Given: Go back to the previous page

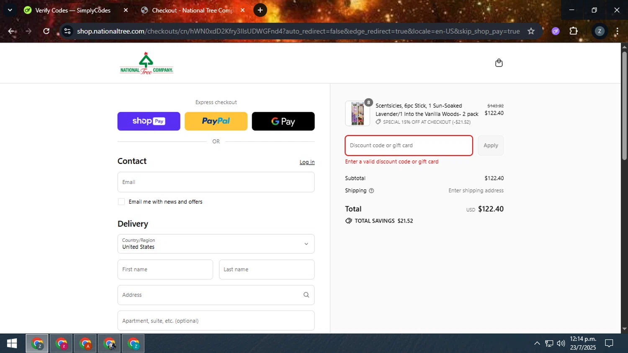Looking at the screenshot, I should (11, 31).
